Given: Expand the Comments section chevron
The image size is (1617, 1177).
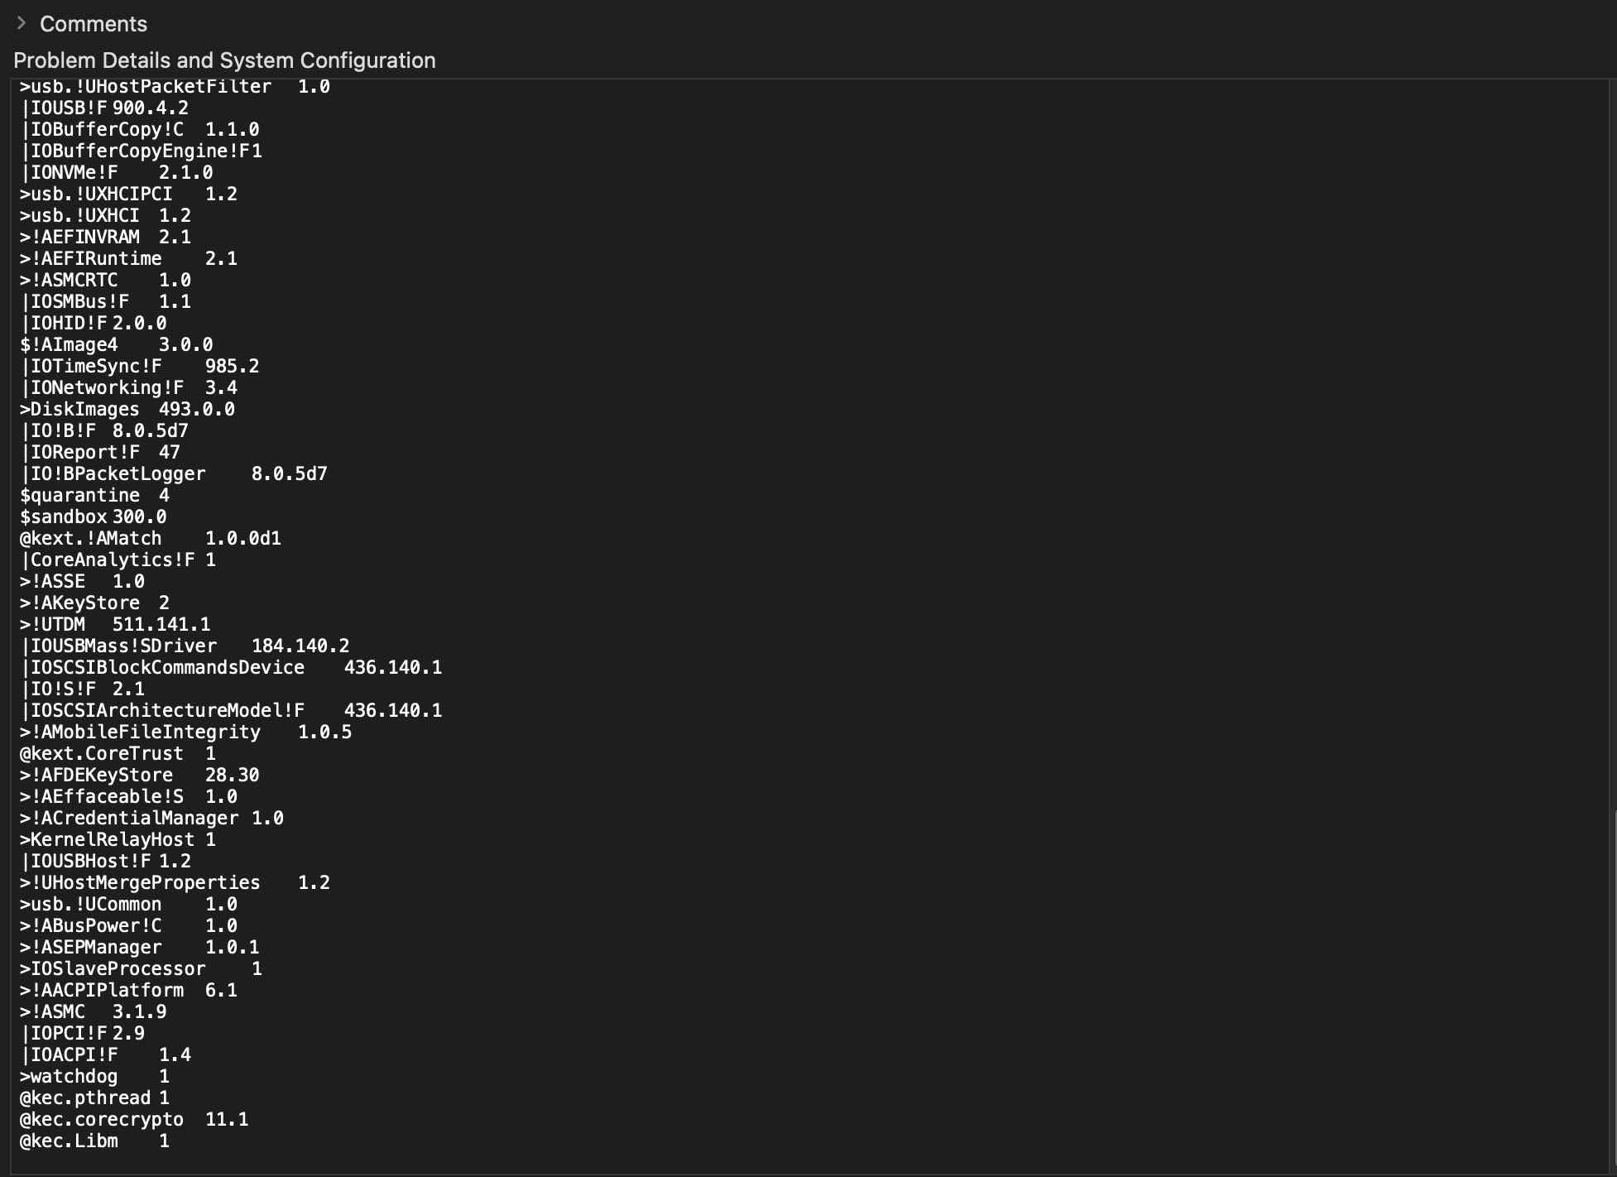Looking at the screenshot, I should click(x=22, y=23).
